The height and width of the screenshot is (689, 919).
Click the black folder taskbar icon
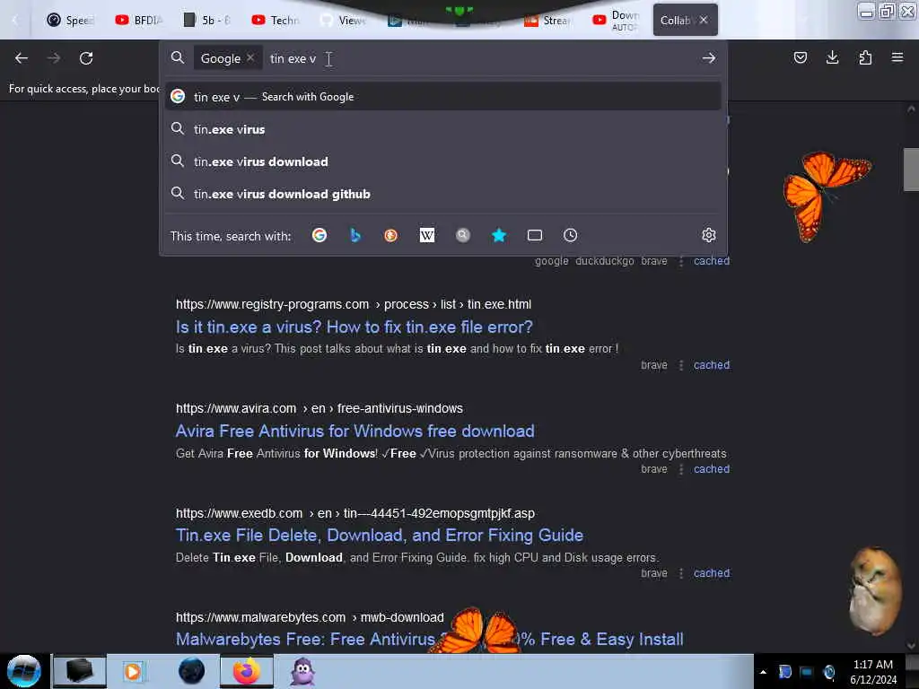pos(80,671)
